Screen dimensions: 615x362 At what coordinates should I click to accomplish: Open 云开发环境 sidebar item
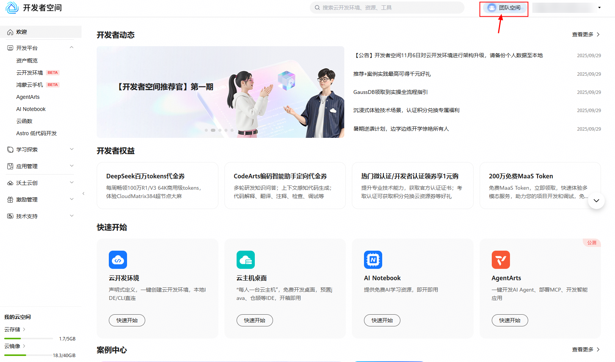30,73
